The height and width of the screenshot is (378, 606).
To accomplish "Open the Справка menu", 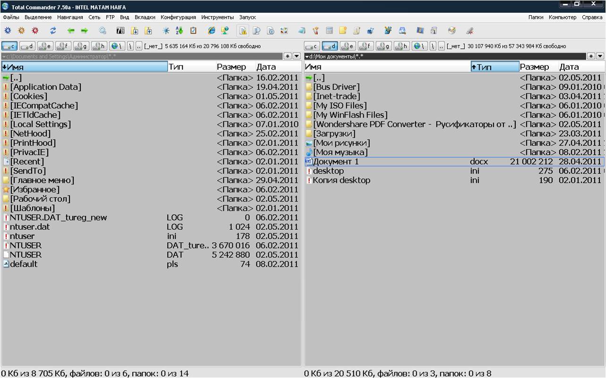I will coord(592,17).
